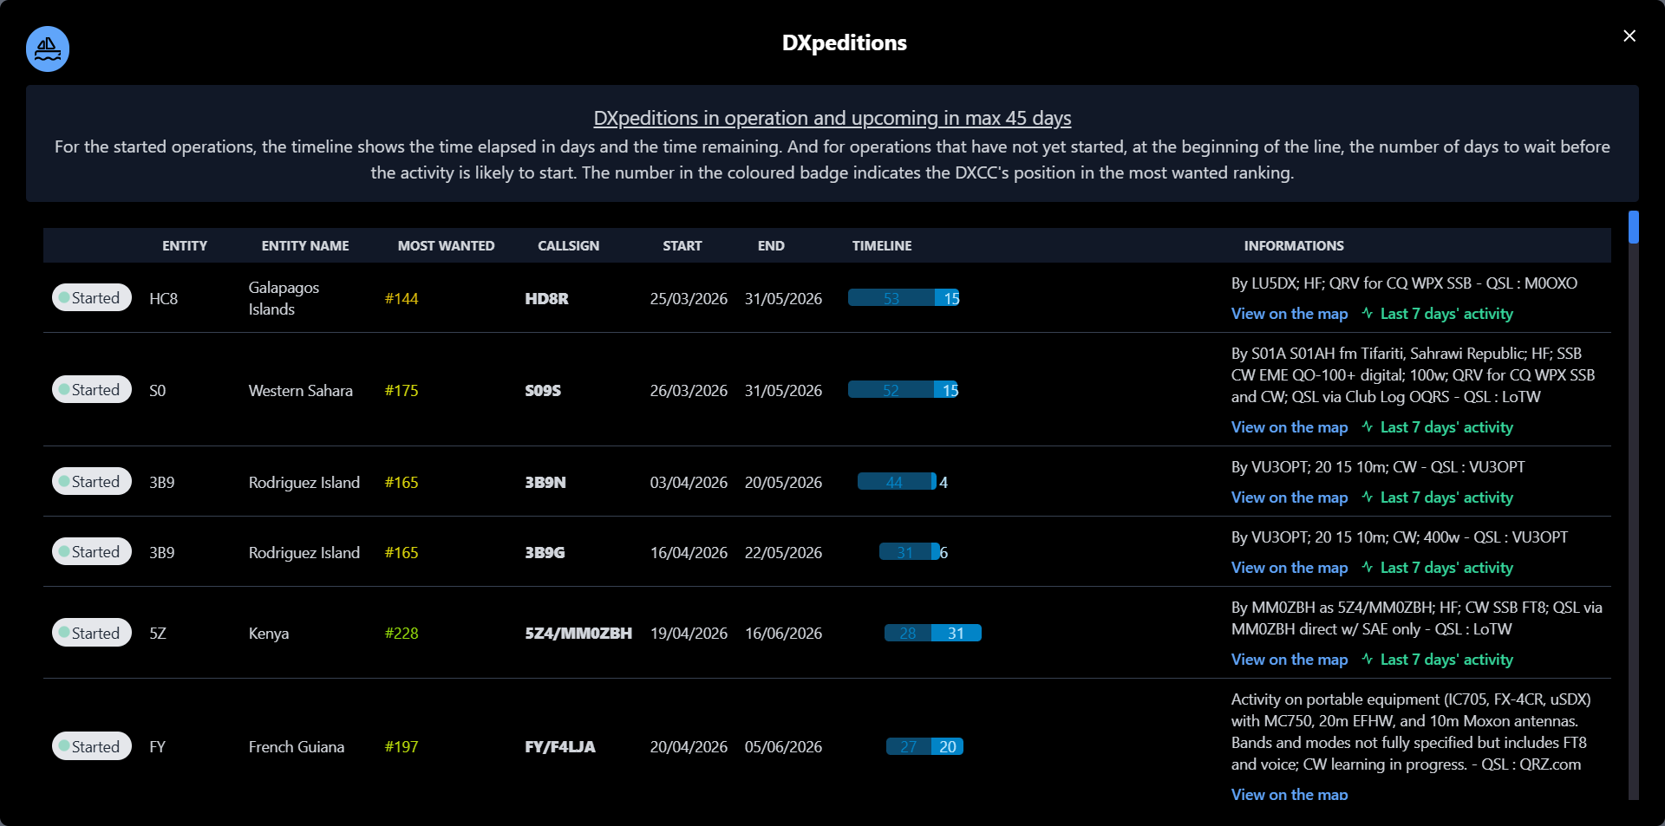Click the heading 'DXpeditions in operation and upcoming'
The width and height of the screenshot is (1665, 826).
832,118
